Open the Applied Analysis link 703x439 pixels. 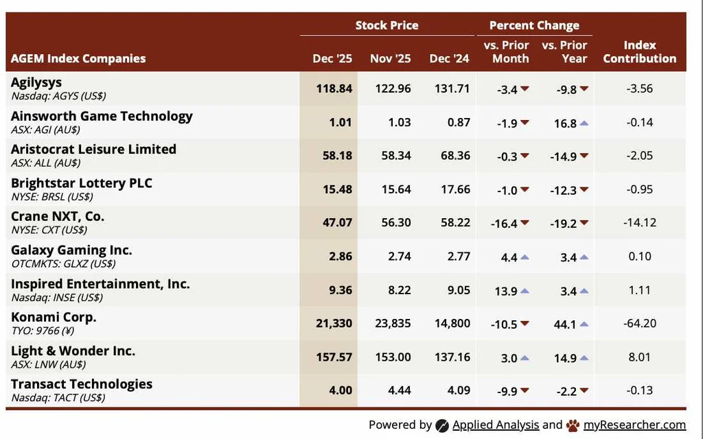[x=496, y=425]
